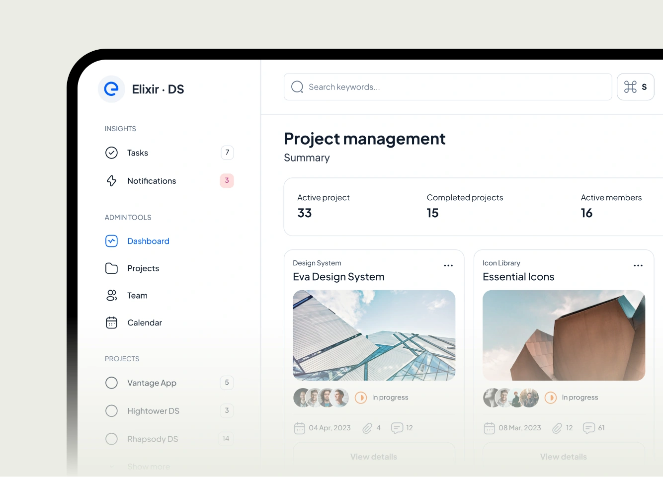Click the comments icon showing 12 on Eva card

point(397,428)
